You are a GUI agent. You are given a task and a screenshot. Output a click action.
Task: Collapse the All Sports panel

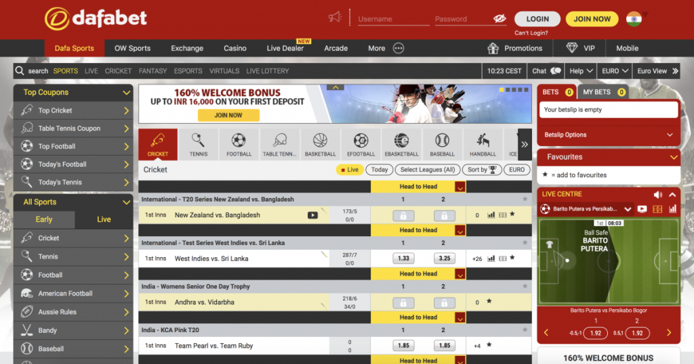pos(126,202)
